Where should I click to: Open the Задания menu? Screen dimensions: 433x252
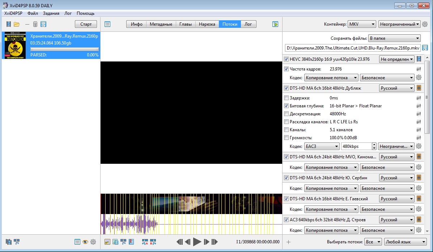[51, 13]
